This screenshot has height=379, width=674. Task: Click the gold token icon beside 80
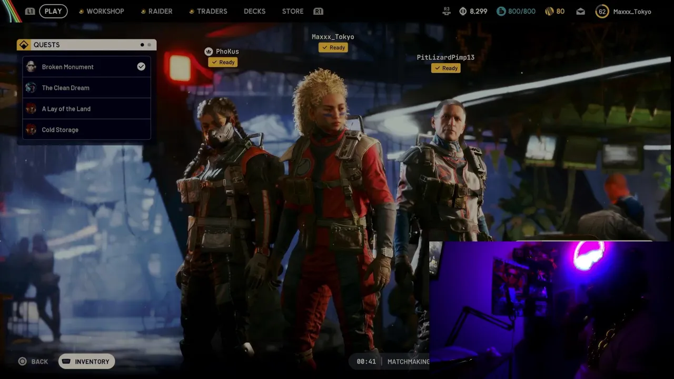point(549,11)
